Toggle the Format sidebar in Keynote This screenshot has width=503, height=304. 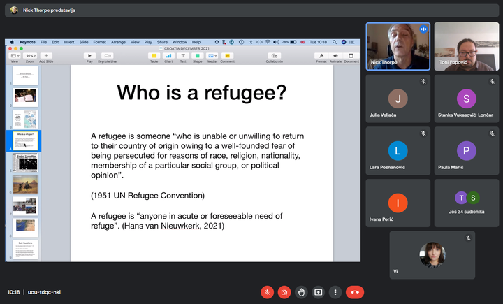(321, 55)
